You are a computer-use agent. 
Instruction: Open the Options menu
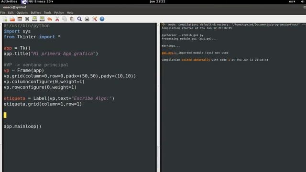(x=22, y=13)
